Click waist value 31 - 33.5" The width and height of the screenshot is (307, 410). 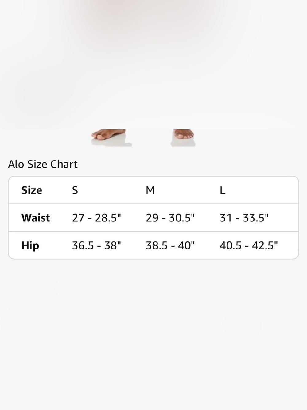[244, 218]
